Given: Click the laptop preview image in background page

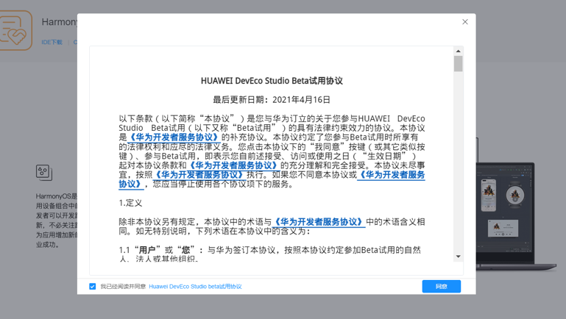Looking at the screenshot, I should [x=514, y=216].
